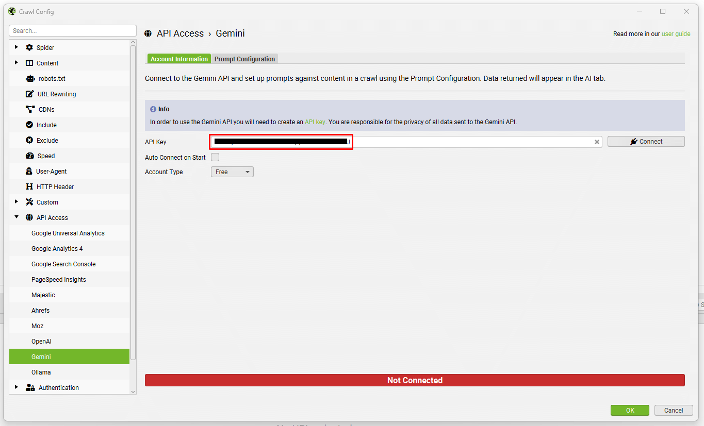This screenshot has width=704, height=426.
Task: Enable Auto Connect on Start checkbox
Action: click(x=215, y=158)
